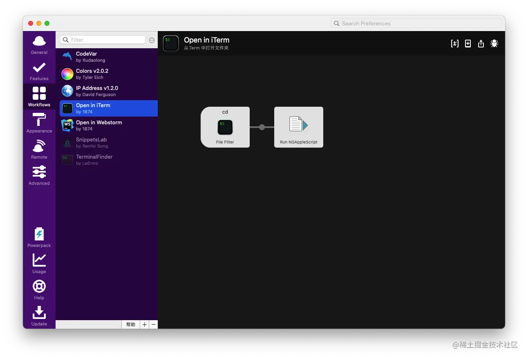Click the by Renfei Song author text

(92, 146)
